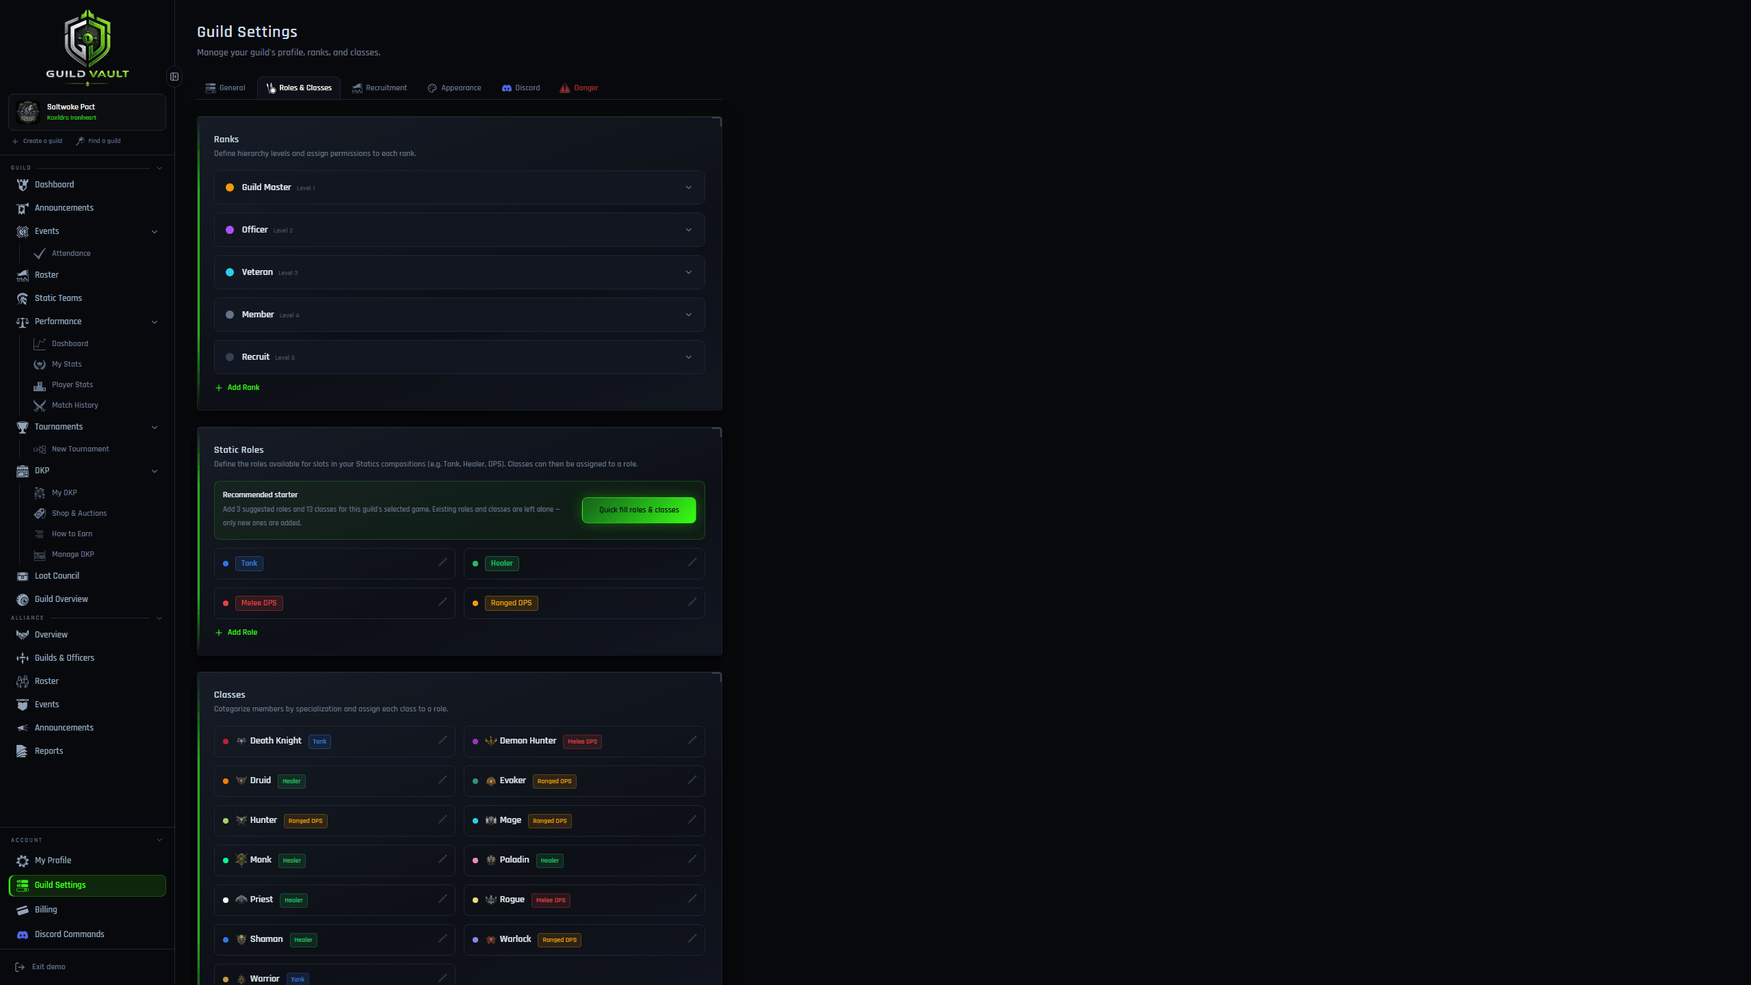Select the Roles & Classes tab

(x=299, y=88)
